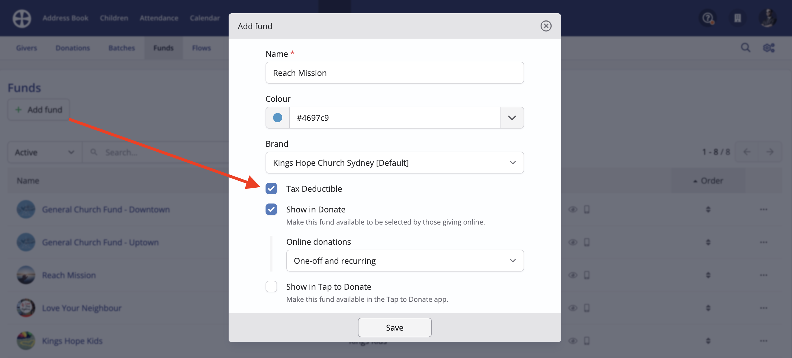Click mobile icon for Kings Hope Kids row

click(x=586, y=341)
